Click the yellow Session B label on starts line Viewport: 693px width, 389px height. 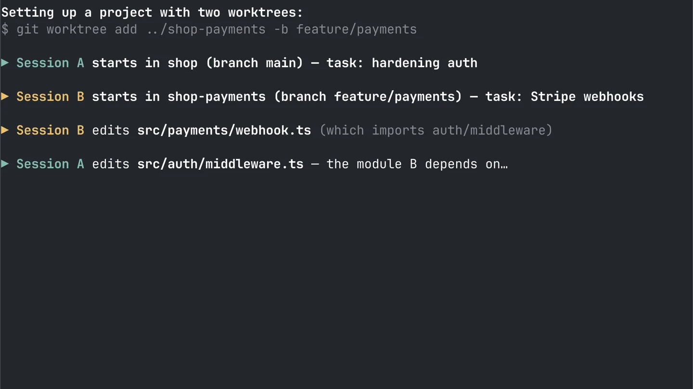(x=50, y=97)
